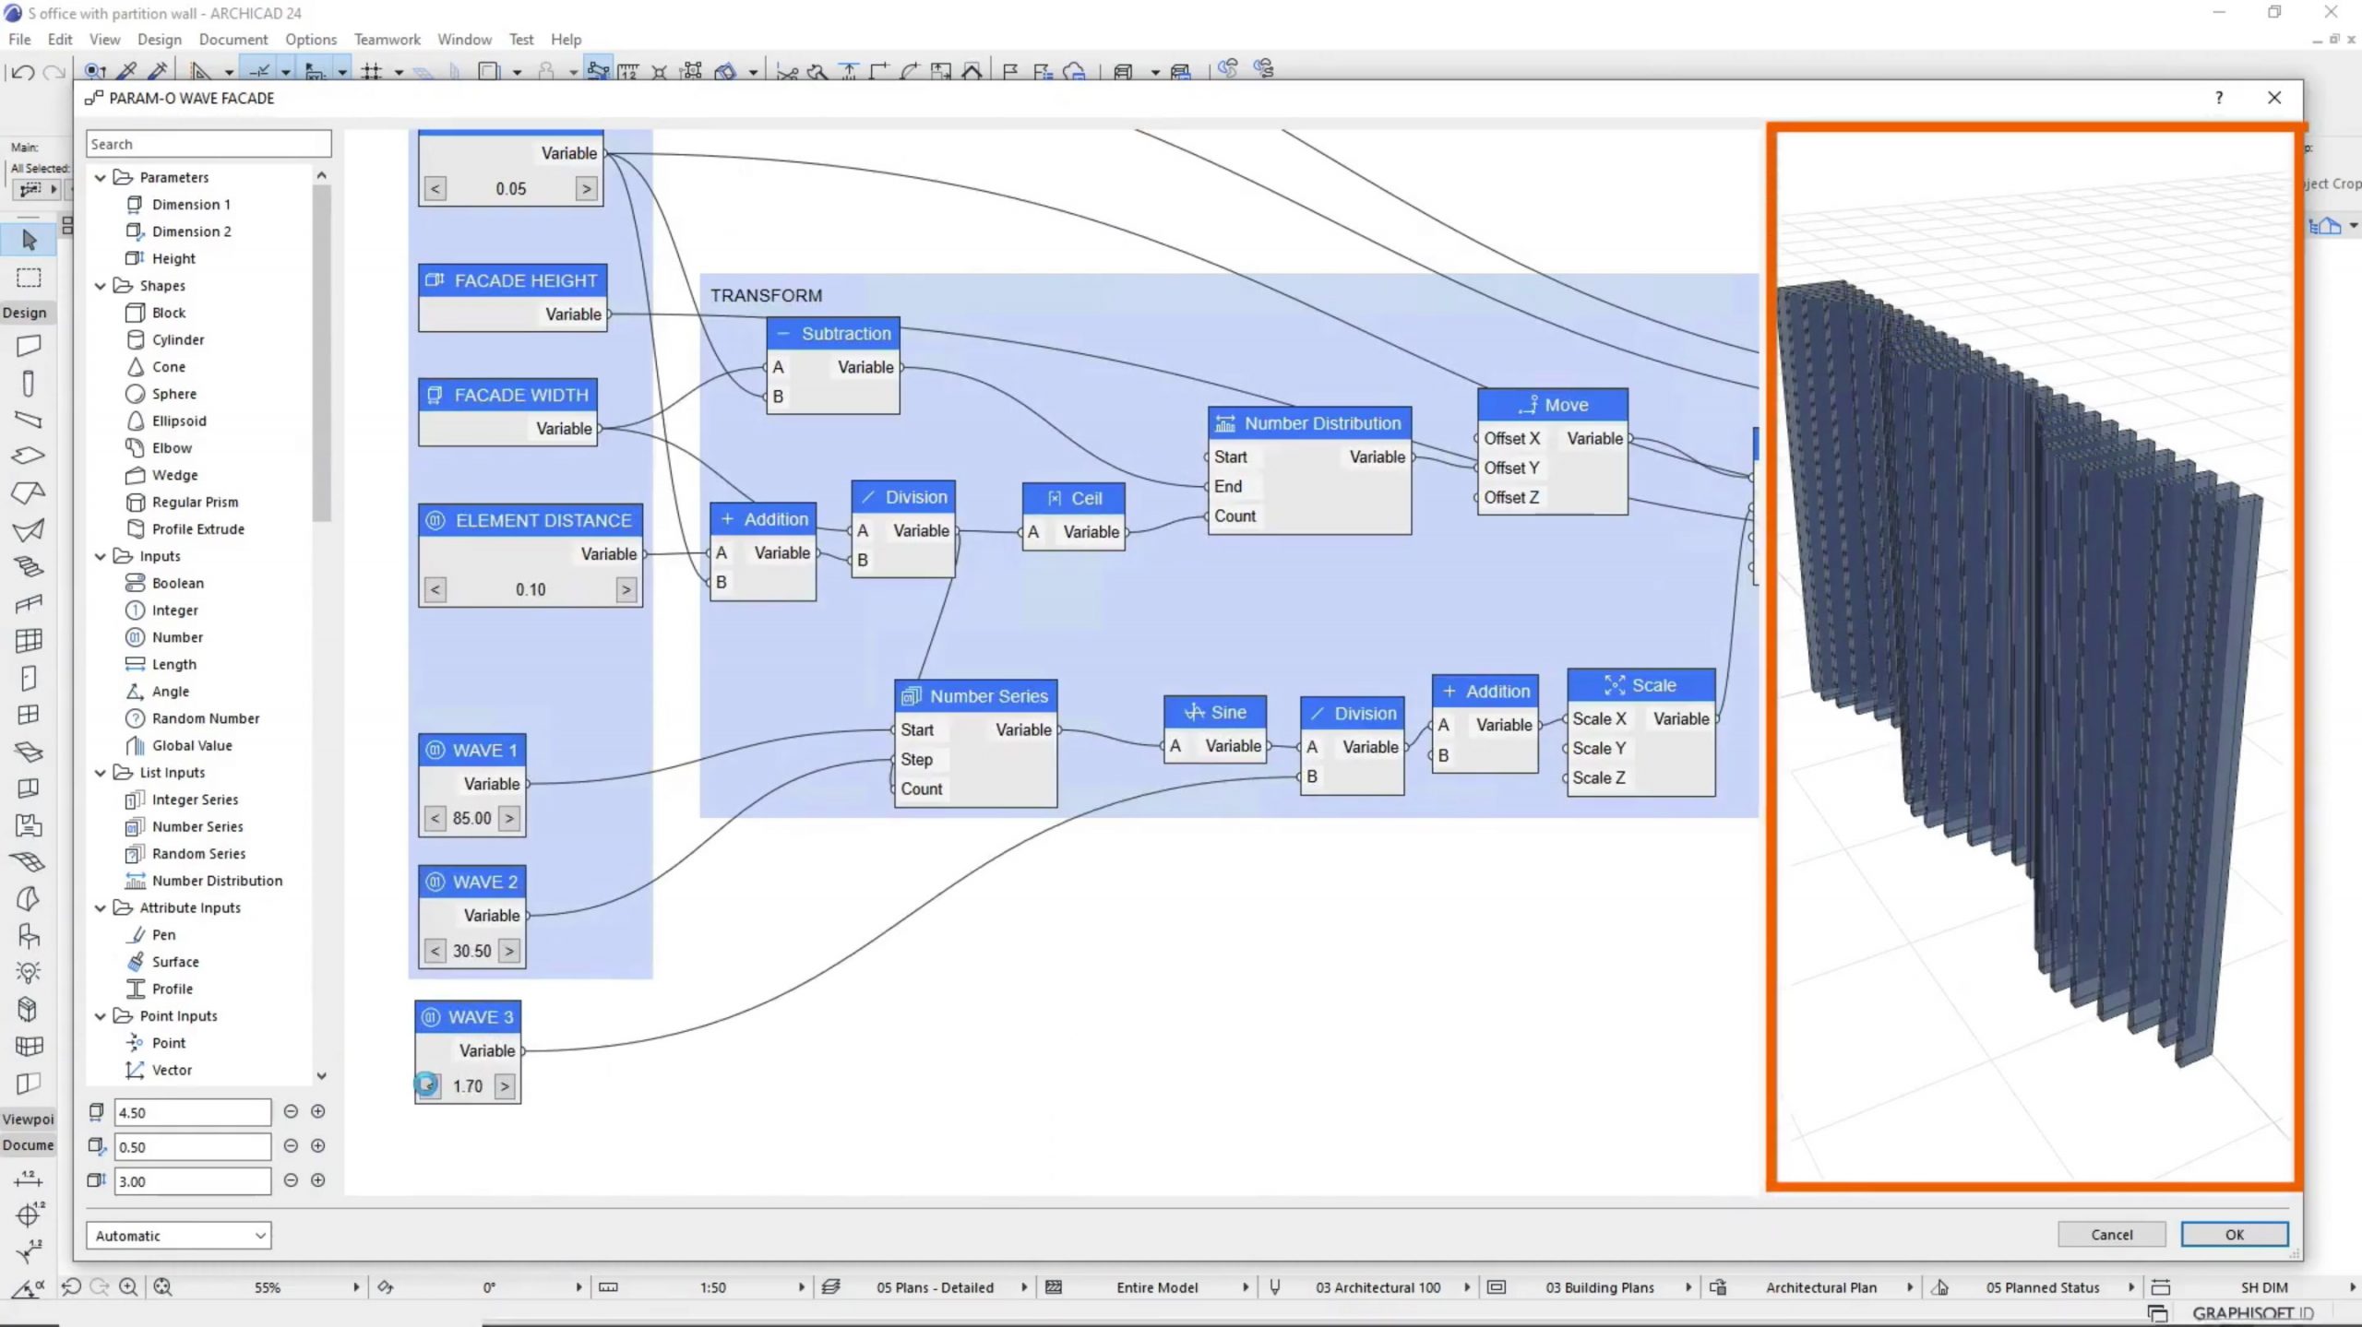Open the Teamwork menu
This screenshot has height=1327, width=2362.
[x=387, y=40]
